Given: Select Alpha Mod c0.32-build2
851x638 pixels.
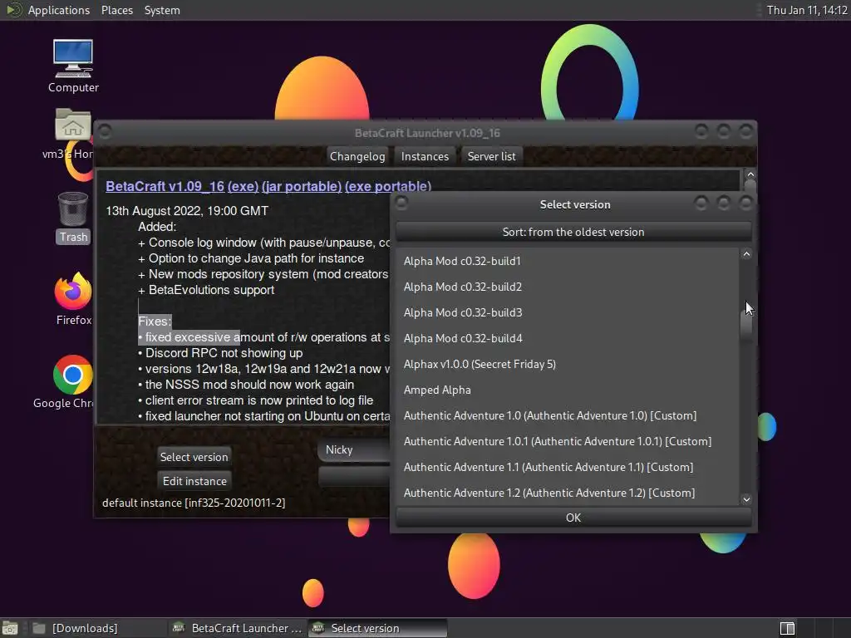Looking at the screenshot, I should pos(567,287).
